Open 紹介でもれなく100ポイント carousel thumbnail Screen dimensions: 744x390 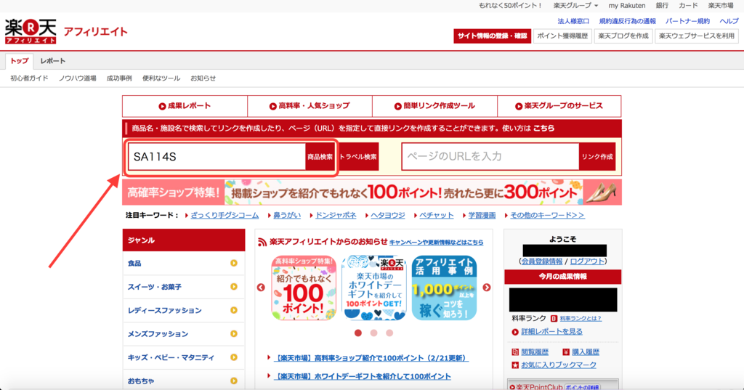point(304,288)
